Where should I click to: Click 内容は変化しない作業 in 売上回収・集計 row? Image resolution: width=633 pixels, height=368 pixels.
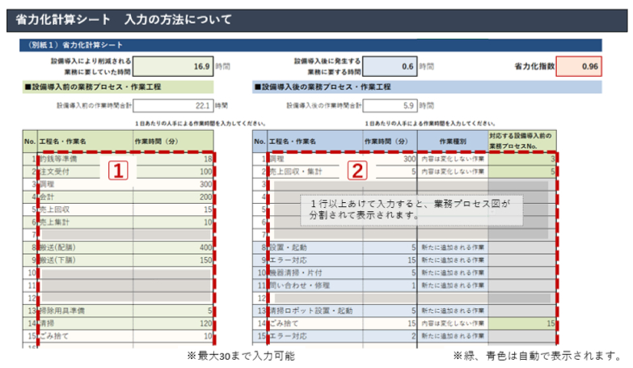(x=453, y=171)
